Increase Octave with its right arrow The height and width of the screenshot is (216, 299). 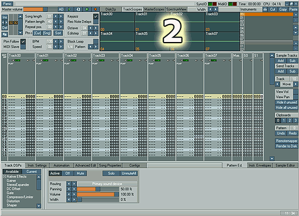coord(96,28)
